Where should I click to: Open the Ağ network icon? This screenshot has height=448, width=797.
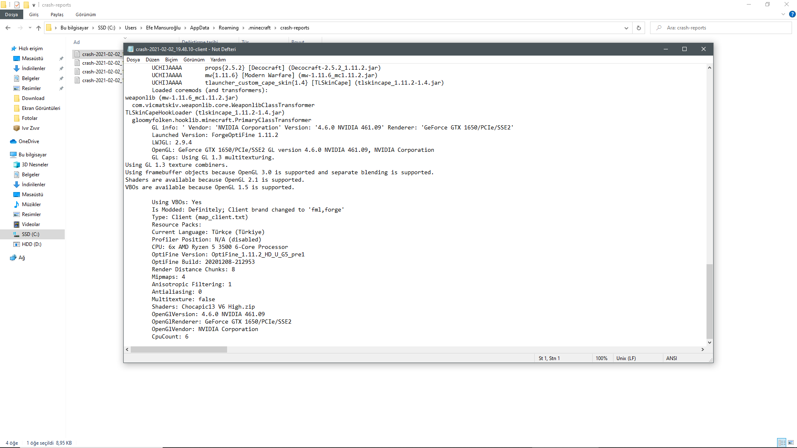click(13, 258)
